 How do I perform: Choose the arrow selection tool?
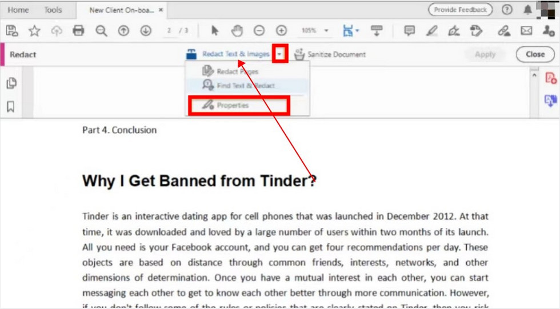coord(215,31)
